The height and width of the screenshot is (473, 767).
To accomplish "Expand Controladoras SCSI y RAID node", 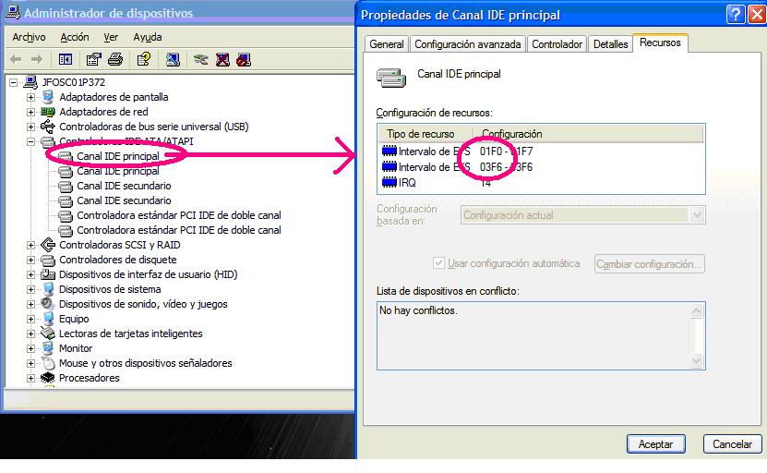I will tap(30, 245).
